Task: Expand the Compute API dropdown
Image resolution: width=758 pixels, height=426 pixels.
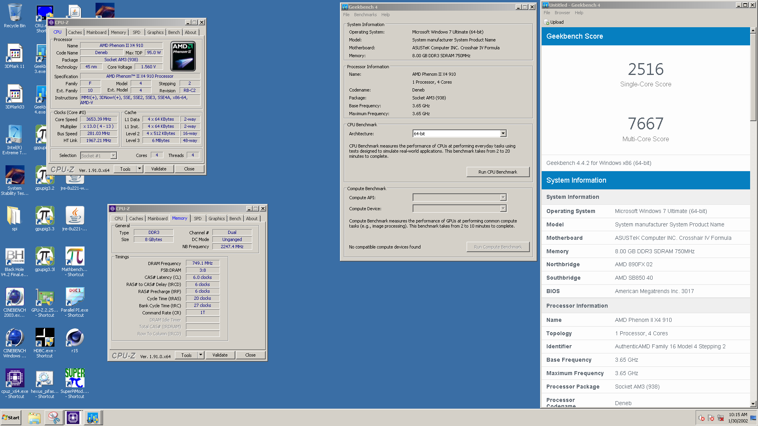Action: (503, 197)
